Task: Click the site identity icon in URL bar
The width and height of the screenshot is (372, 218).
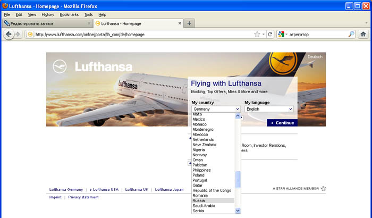Action: (x=30, y=35)
